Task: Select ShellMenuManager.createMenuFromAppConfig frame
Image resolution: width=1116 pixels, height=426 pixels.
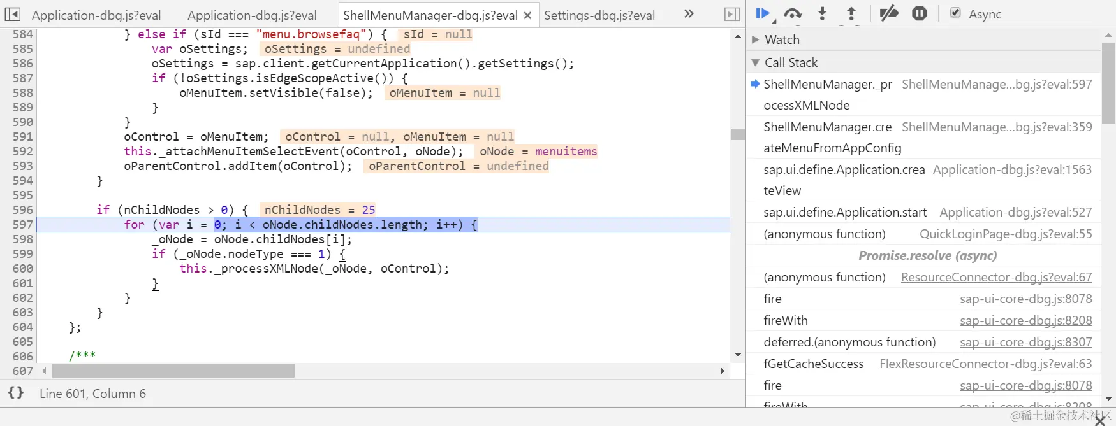Action: (x=924, y=137)
